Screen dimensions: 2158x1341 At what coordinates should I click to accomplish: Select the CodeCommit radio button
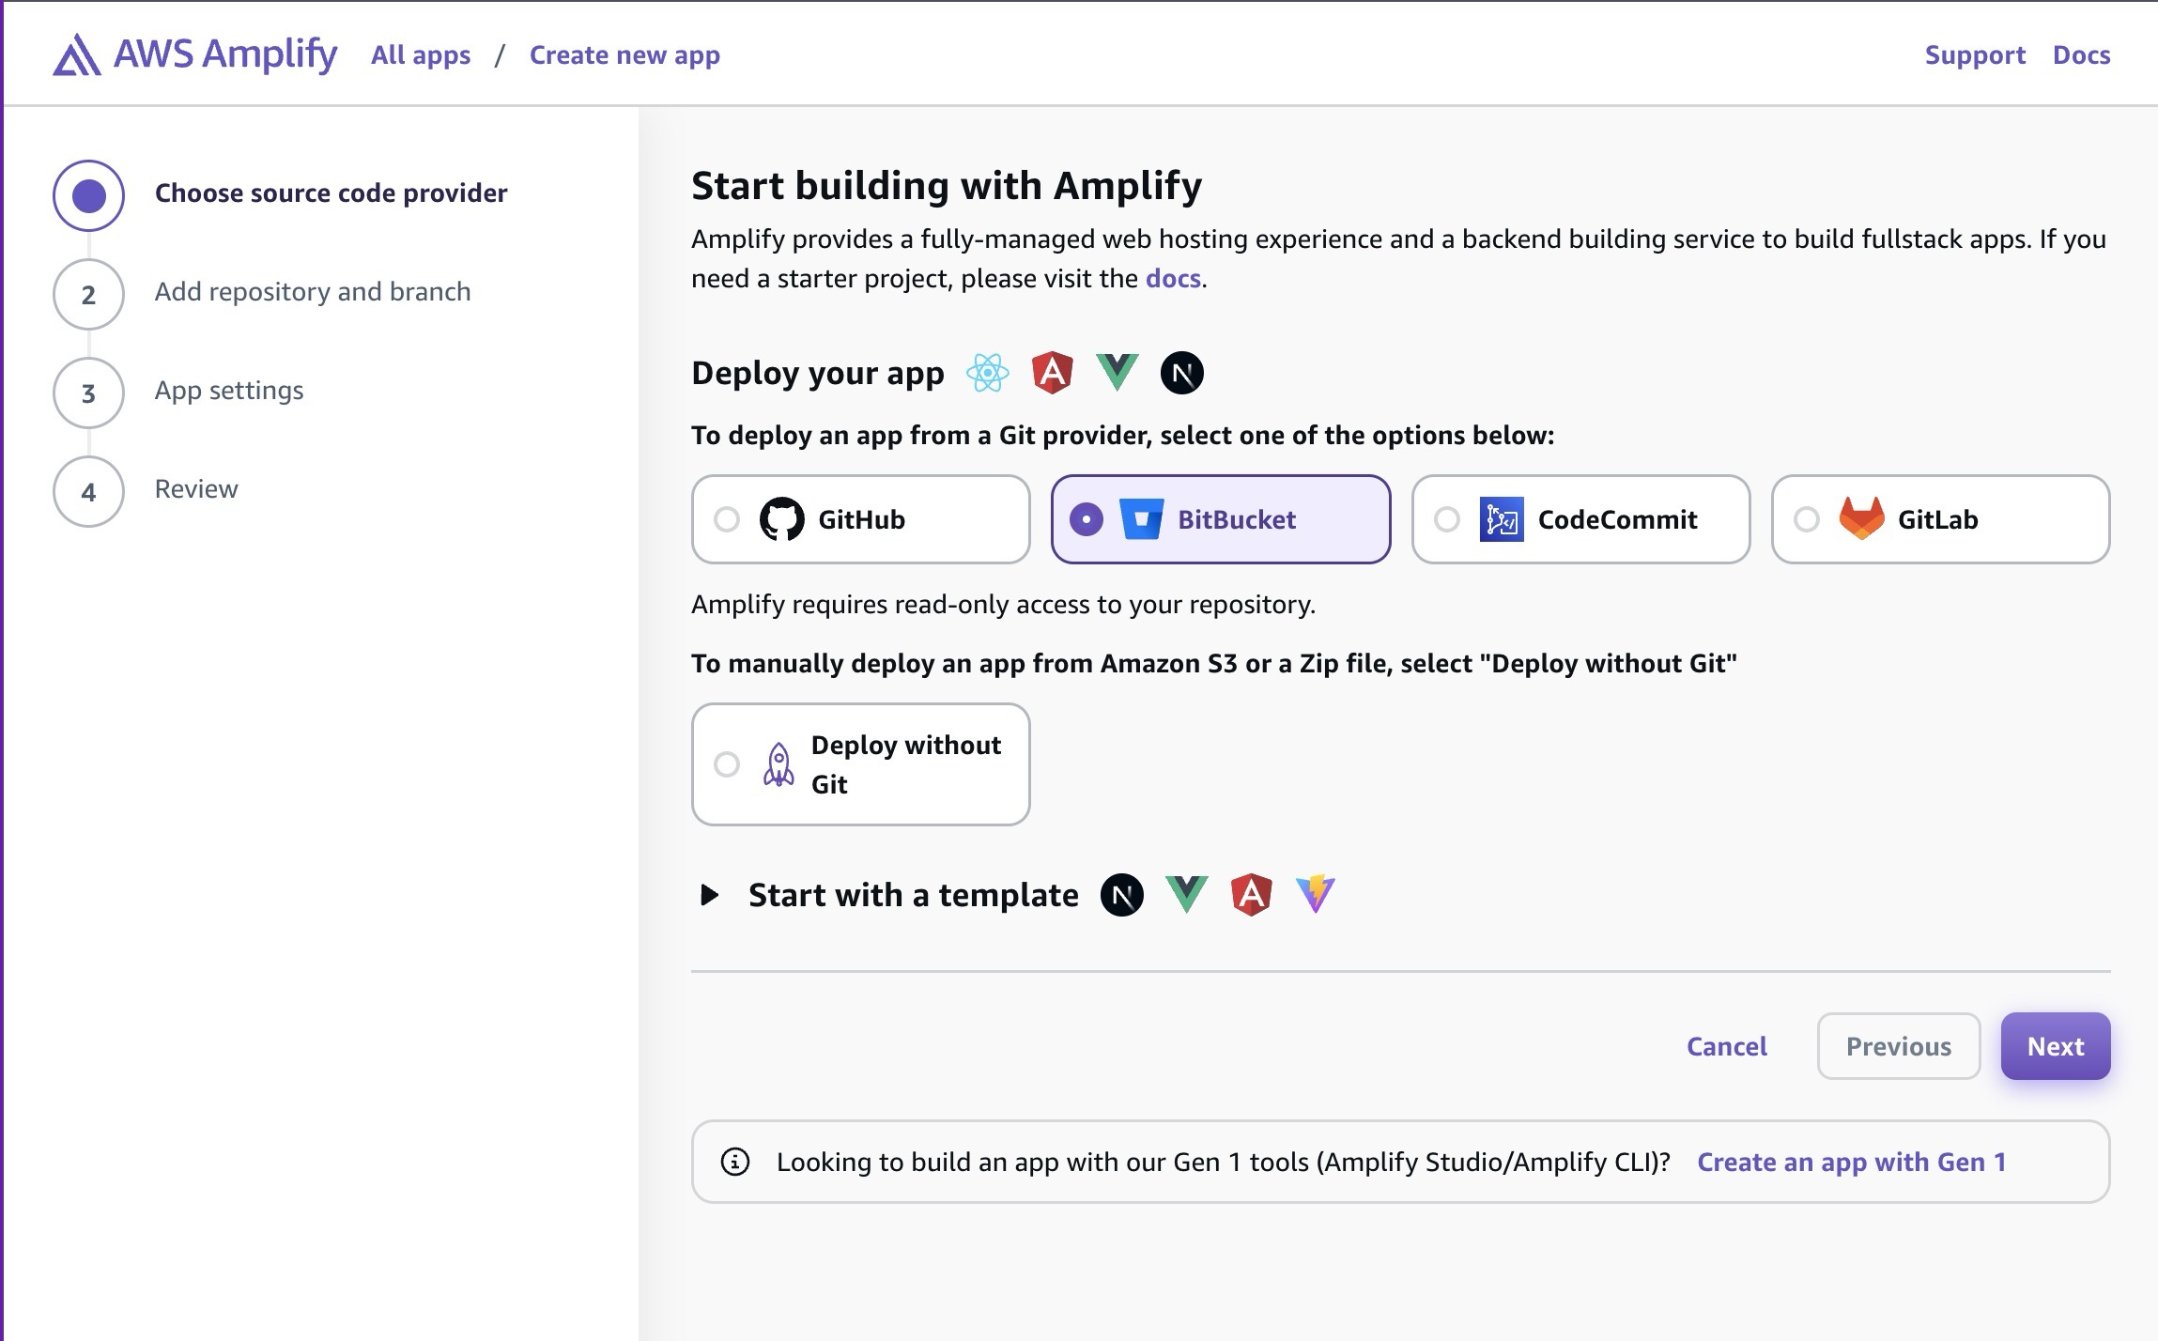point(1447,519)
